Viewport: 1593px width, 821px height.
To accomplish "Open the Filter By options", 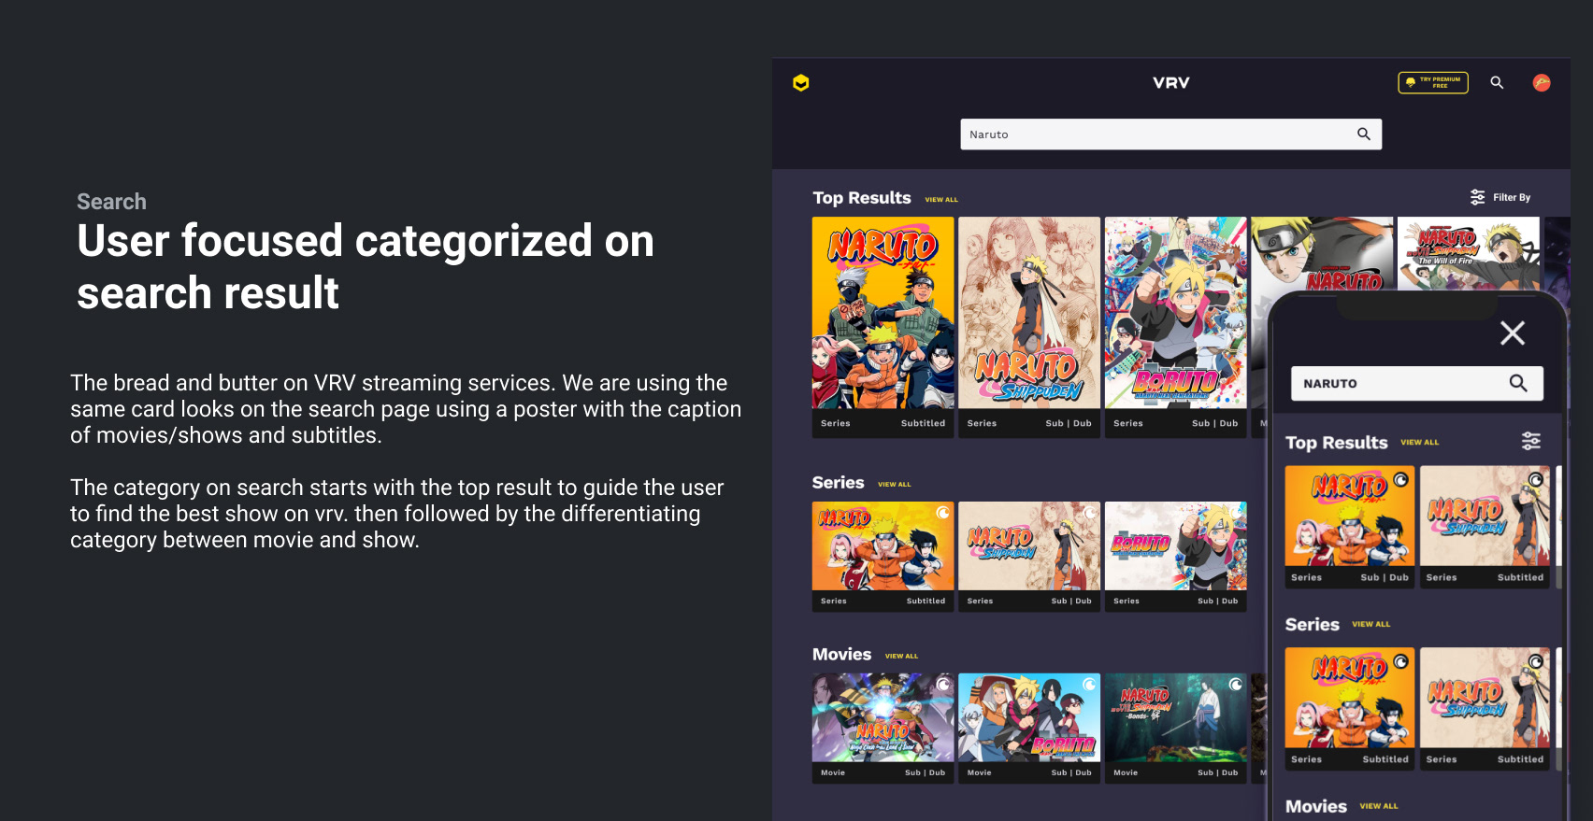I will [x=1500, y=197].
